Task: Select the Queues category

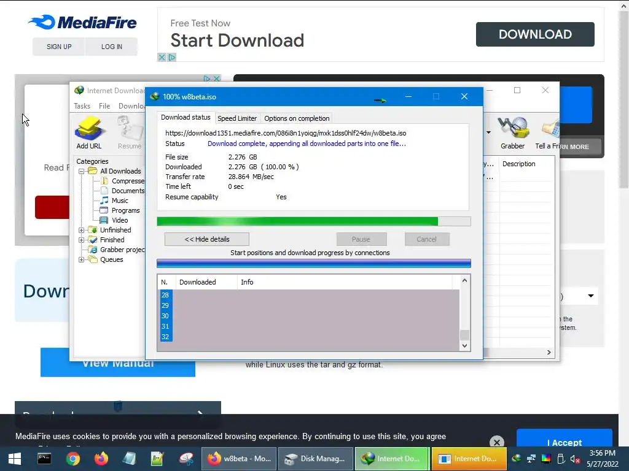Action: (x=112, y=259)
